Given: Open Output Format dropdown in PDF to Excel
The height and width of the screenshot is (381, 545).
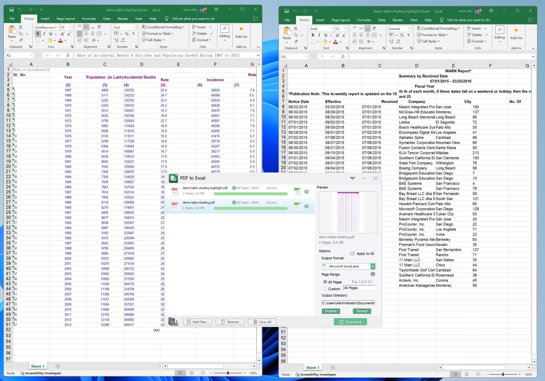Looking at the screenshot, I should tap(373, 266).
